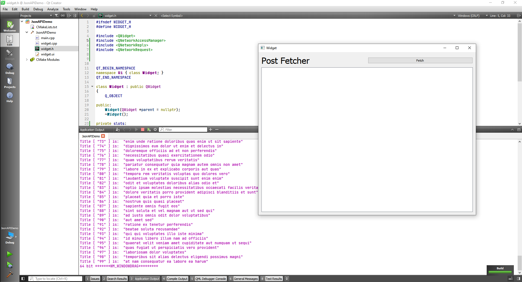This screenshot has height=282, width=522.
Task: Open the Debug mode in the sidebar
Action: pyautogui.click(x=10, y=69)
